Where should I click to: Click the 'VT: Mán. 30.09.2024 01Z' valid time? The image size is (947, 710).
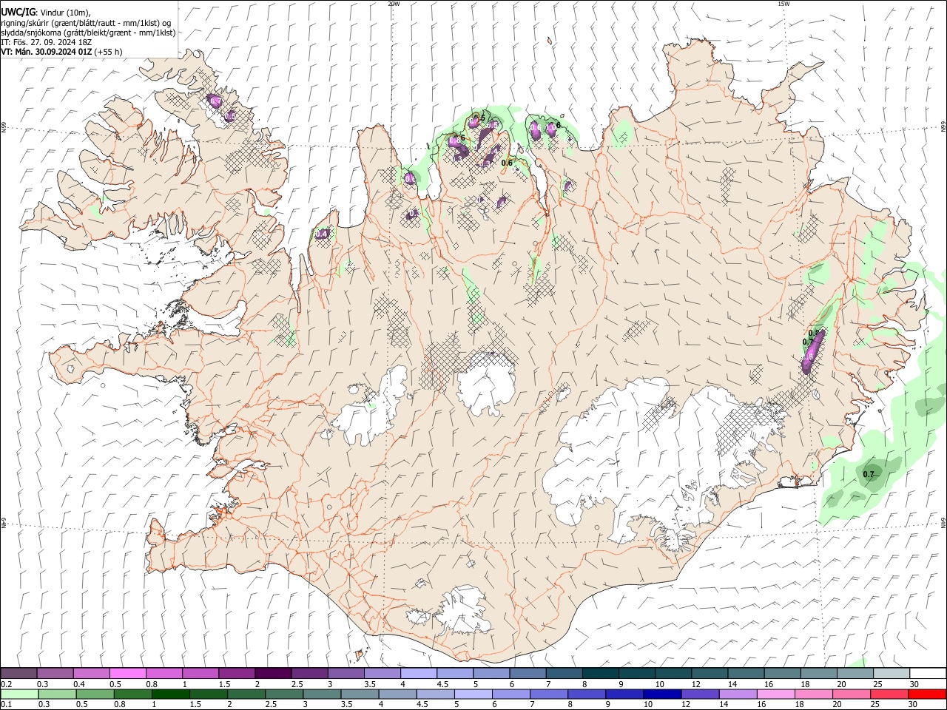pos(46,52)
